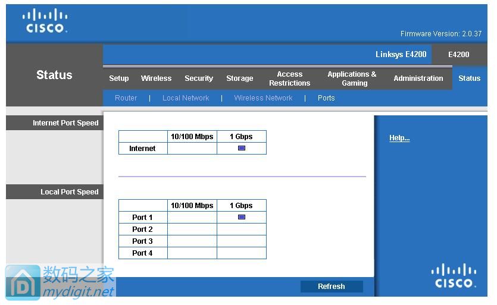This screenshot has height=305, width=497.
Task: Select the Ports sub-tab
Action: point(326,98)
